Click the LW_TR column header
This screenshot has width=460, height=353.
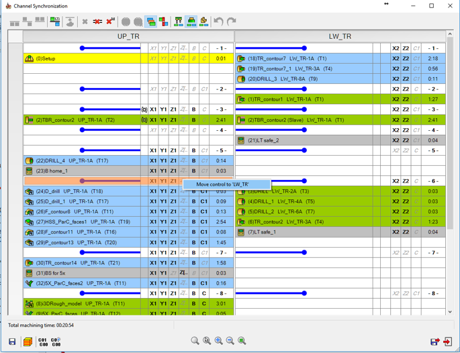[340, 36]
